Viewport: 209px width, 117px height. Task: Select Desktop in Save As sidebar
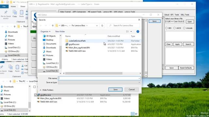(48, 40)
